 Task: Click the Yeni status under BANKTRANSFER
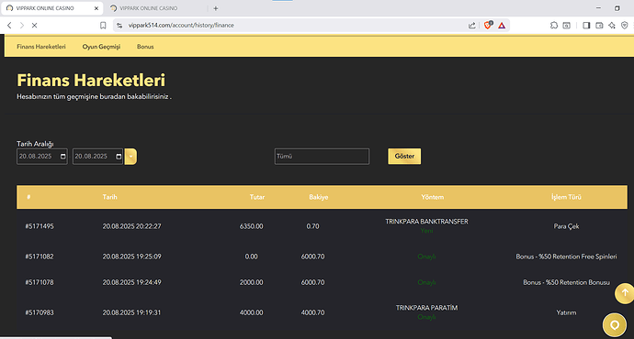coord(426,231)
